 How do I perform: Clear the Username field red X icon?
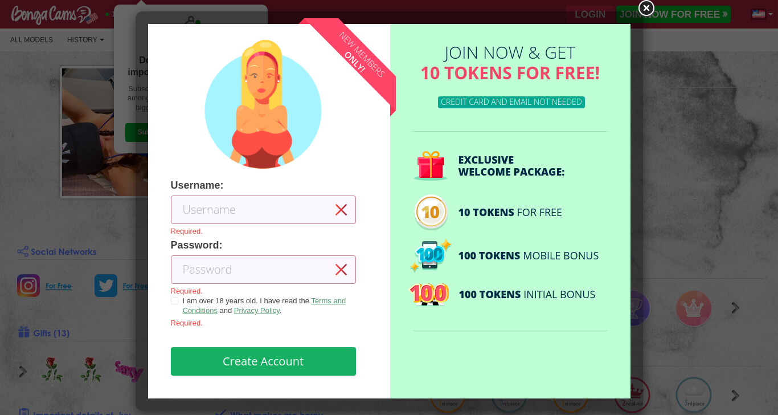(x=341, y=210)
